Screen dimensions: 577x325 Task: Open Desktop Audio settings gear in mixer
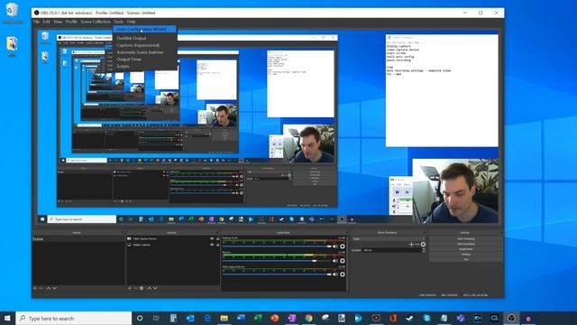343,246
